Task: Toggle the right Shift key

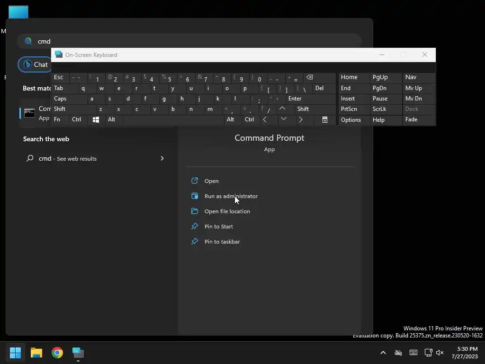Action: (x=315, y=109)
